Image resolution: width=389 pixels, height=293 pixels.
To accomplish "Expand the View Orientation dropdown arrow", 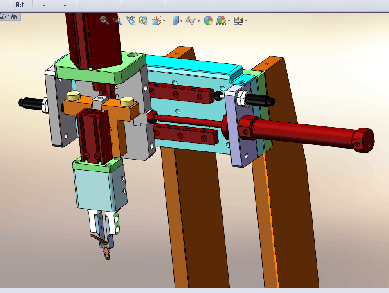I will point(164,21).
